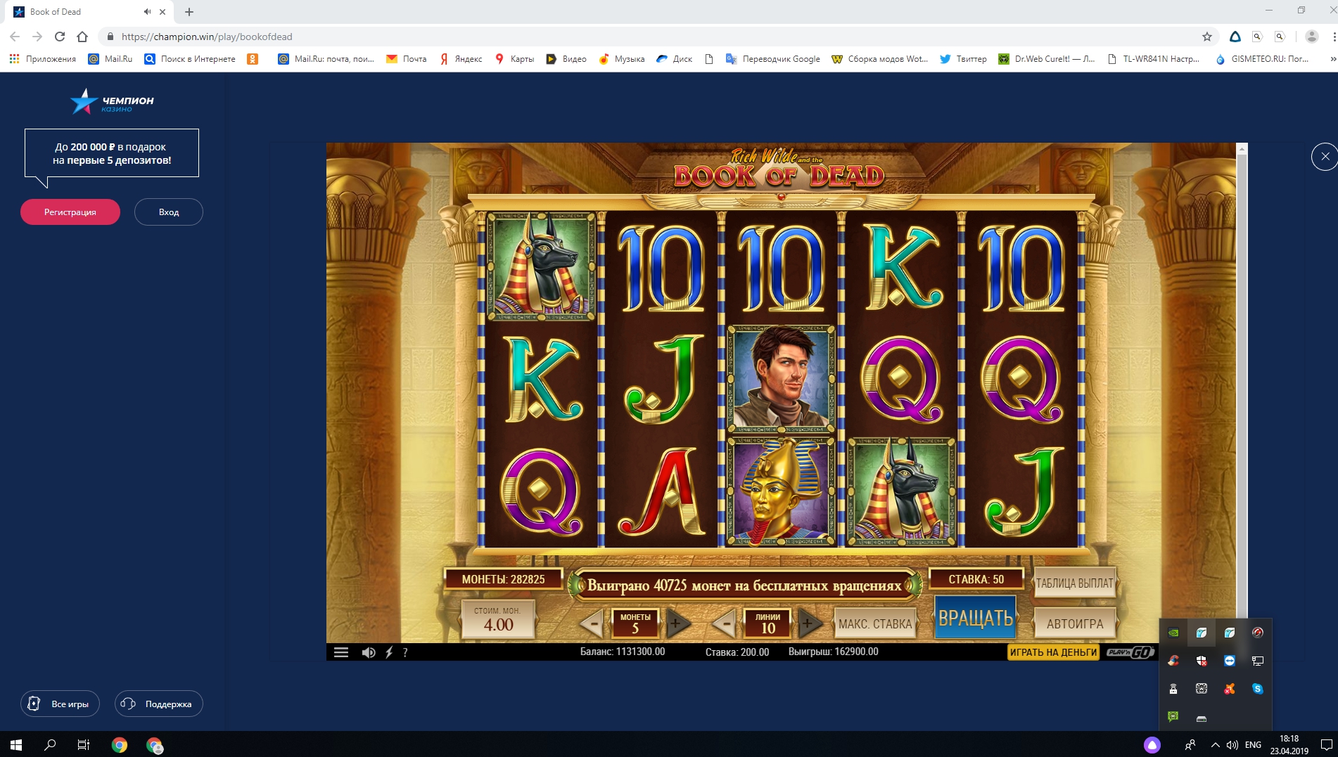Open the GISMETEO.RU bookmark

click(1262, 59)
